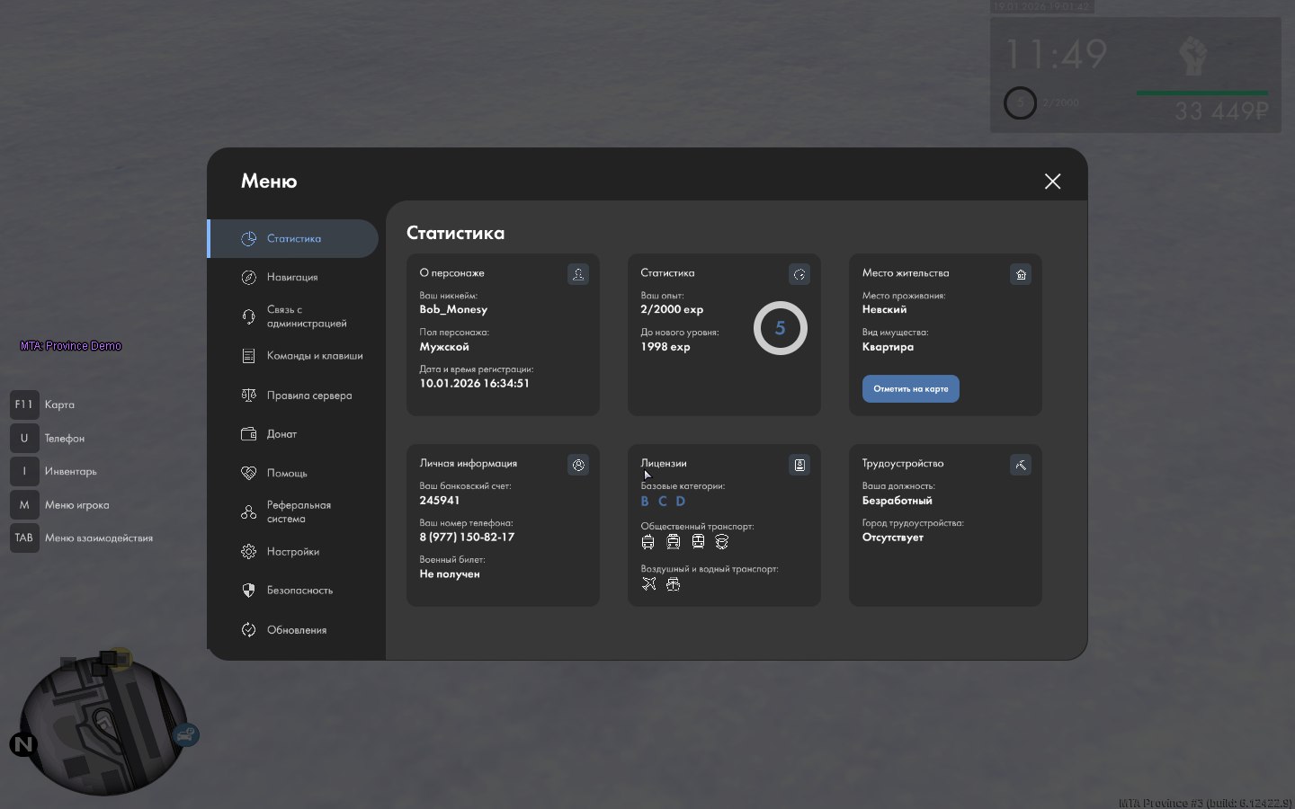1295x809 pixels.
Task: Open the Команды и клавиши section
Action: pos(294,356)
